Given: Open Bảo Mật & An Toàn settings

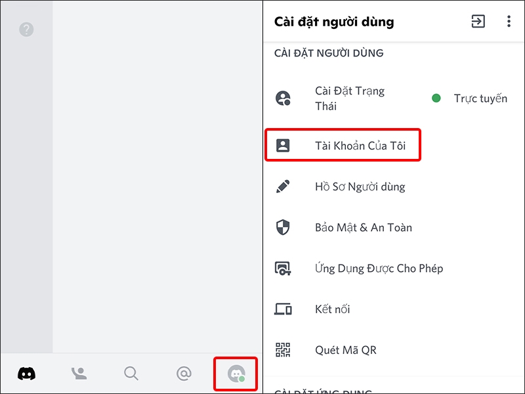Looking at the screenshot, I should 362,227.
